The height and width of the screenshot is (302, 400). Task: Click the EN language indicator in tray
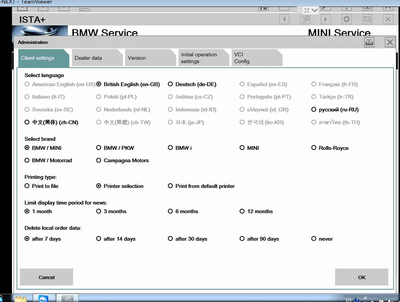click(348, 300)
